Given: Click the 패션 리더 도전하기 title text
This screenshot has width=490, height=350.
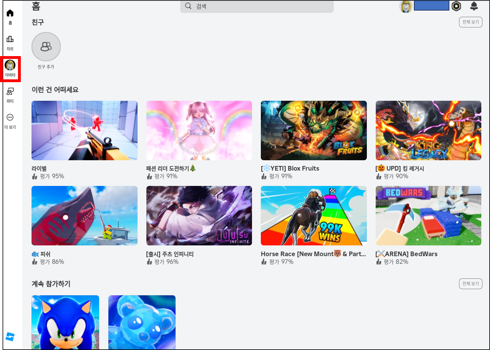Looking at the screenshot, I should (171, 168).
